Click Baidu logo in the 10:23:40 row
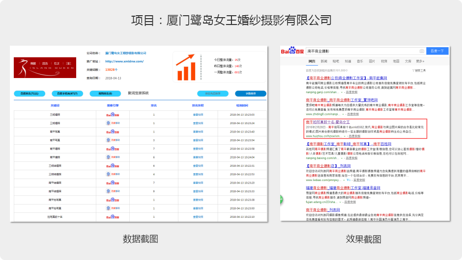The height and width of the screenshot is (260, 462). [113, 132]
